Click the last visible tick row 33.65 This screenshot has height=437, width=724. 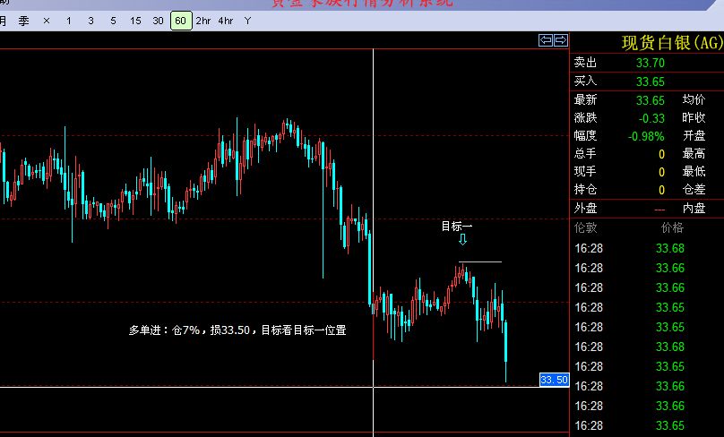pyautogui.click(x=670, y=425)
